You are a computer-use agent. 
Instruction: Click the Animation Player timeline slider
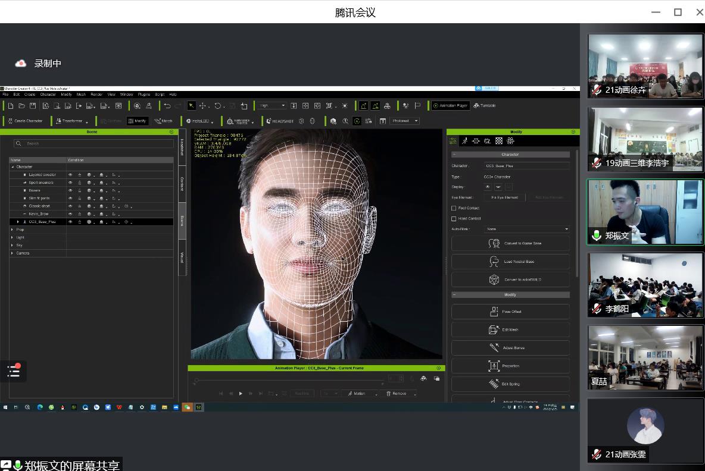coord(289,379)
